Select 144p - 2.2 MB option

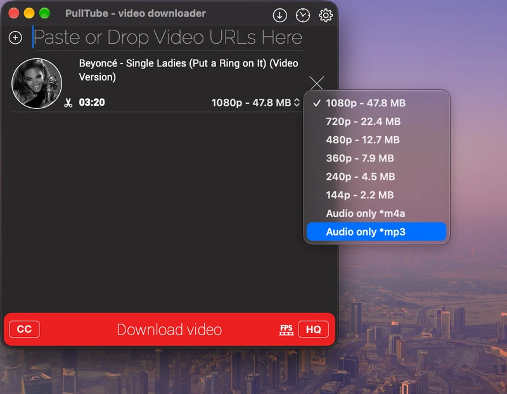click(x=376, y=195)
